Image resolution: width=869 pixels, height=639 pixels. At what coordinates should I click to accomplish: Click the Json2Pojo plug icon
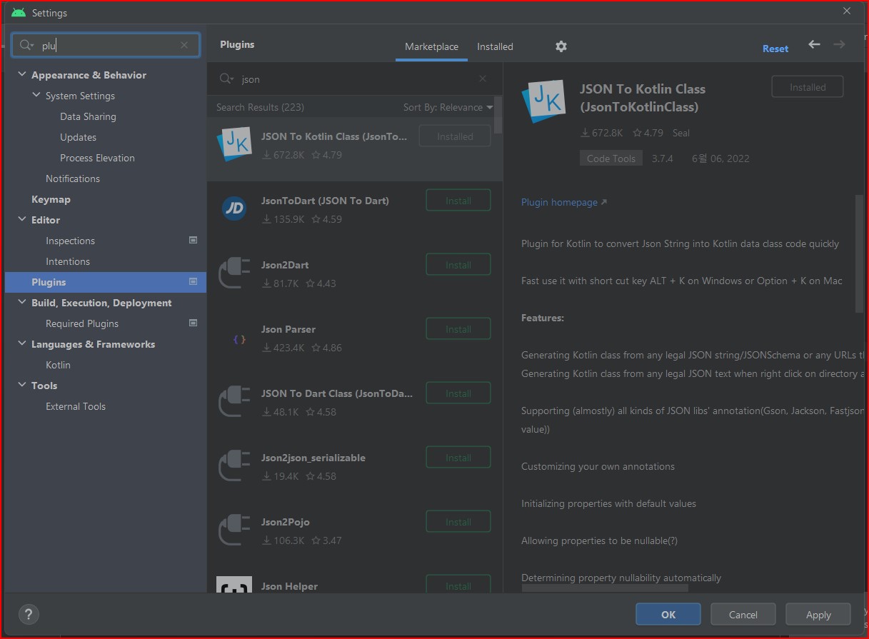pyautogui.click(x=233, y=530)
